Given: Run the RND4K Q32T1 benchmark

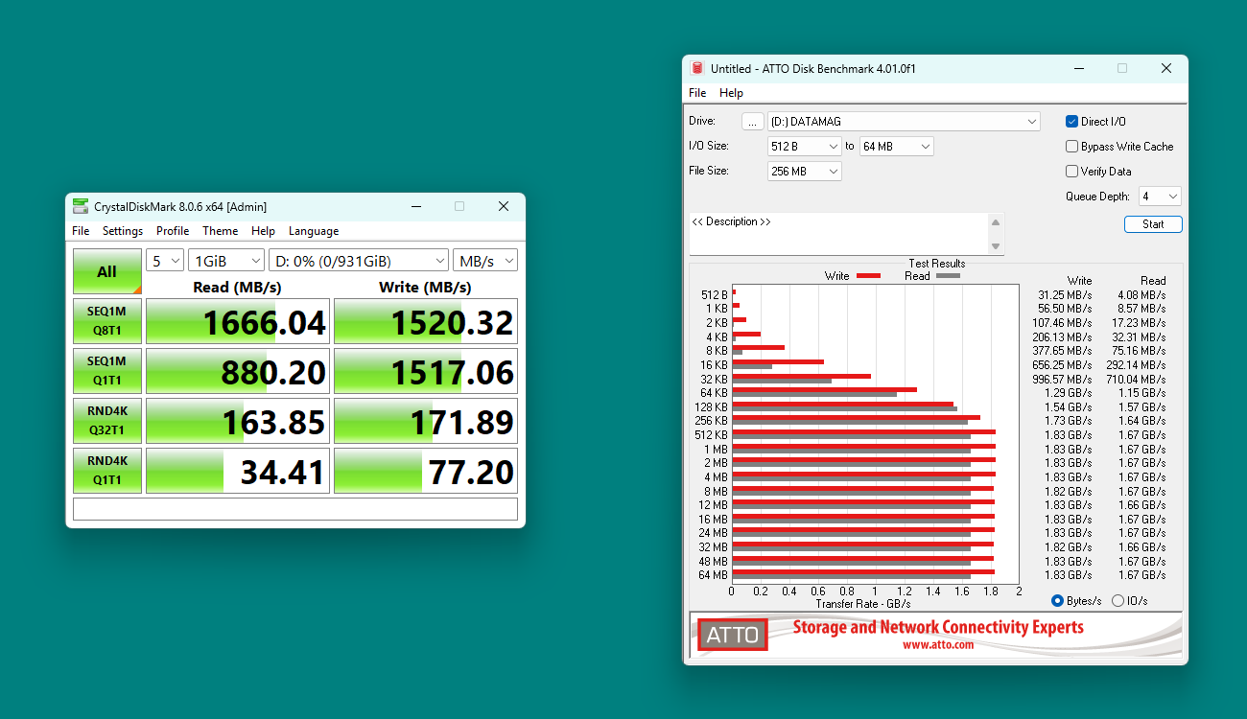Looking at the screenshot, I should coord(107,421).
